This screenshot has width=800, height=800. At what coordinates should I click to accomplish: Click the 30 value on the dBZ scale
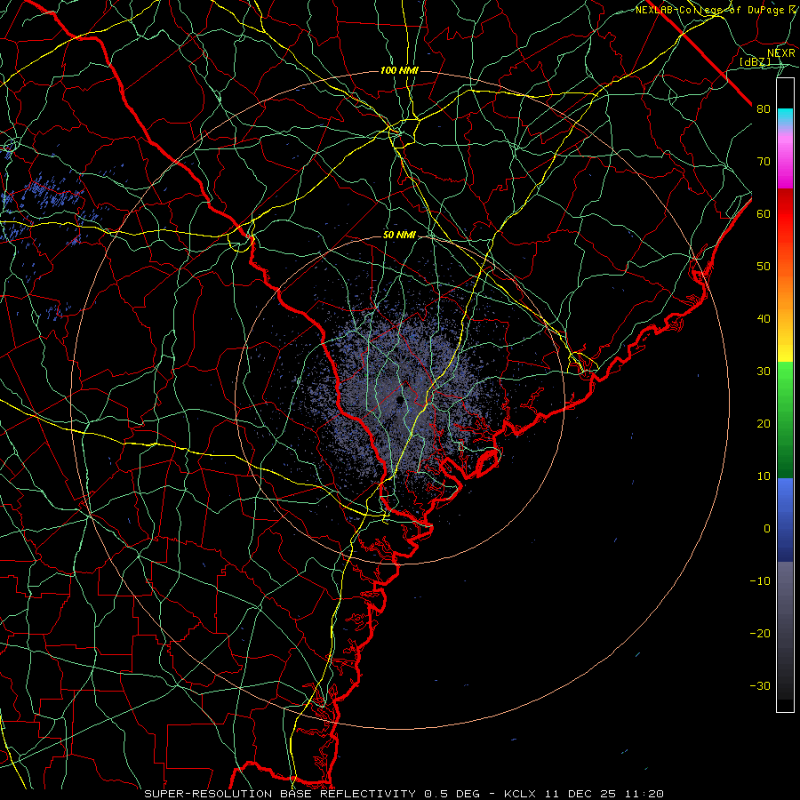click(x=764, y=371)
